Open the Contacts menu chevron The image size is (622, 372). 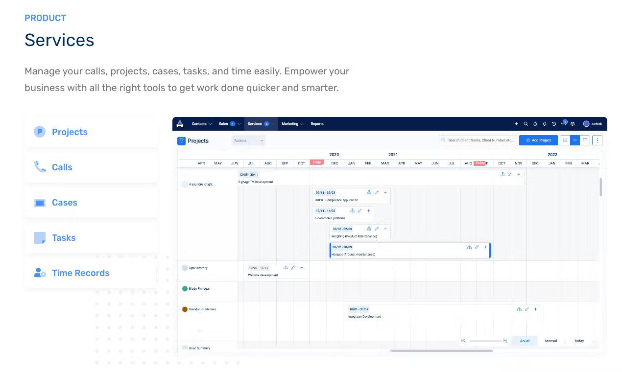(210, 124)
